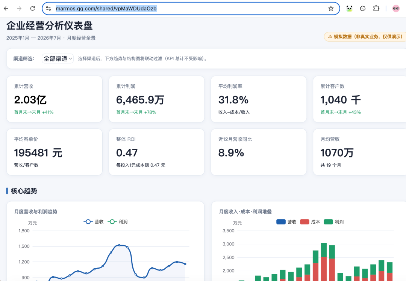The height and width of the screenshot is (281, 406).
Task: Click the 首月末→末月 +43% text
Action: (x=341, y=112)
